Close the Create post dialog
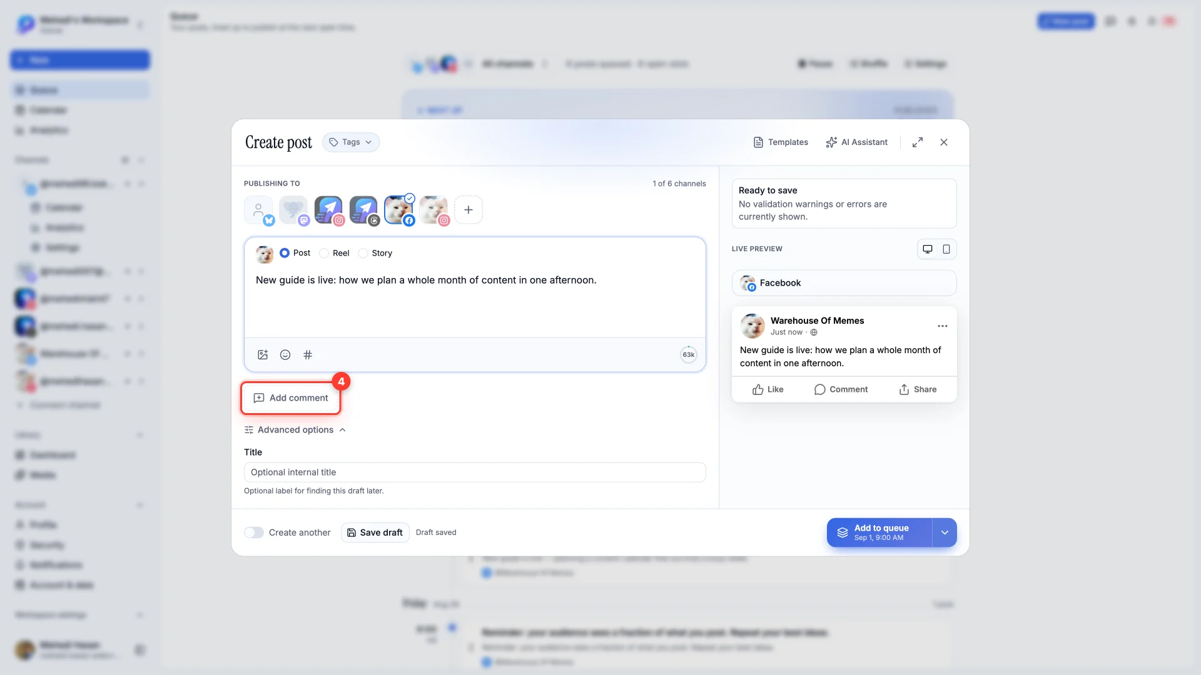The image size is (1201, 675). tap(944, 142)
